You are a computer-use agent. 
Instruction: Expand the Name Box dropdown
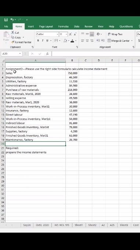tap(20, 54)
